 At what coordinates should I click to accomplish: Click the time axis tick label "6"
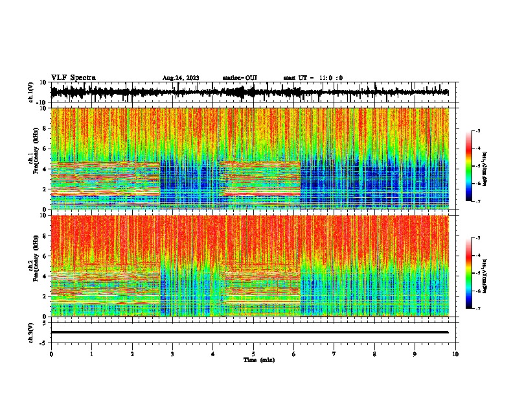tap(293, 354)
